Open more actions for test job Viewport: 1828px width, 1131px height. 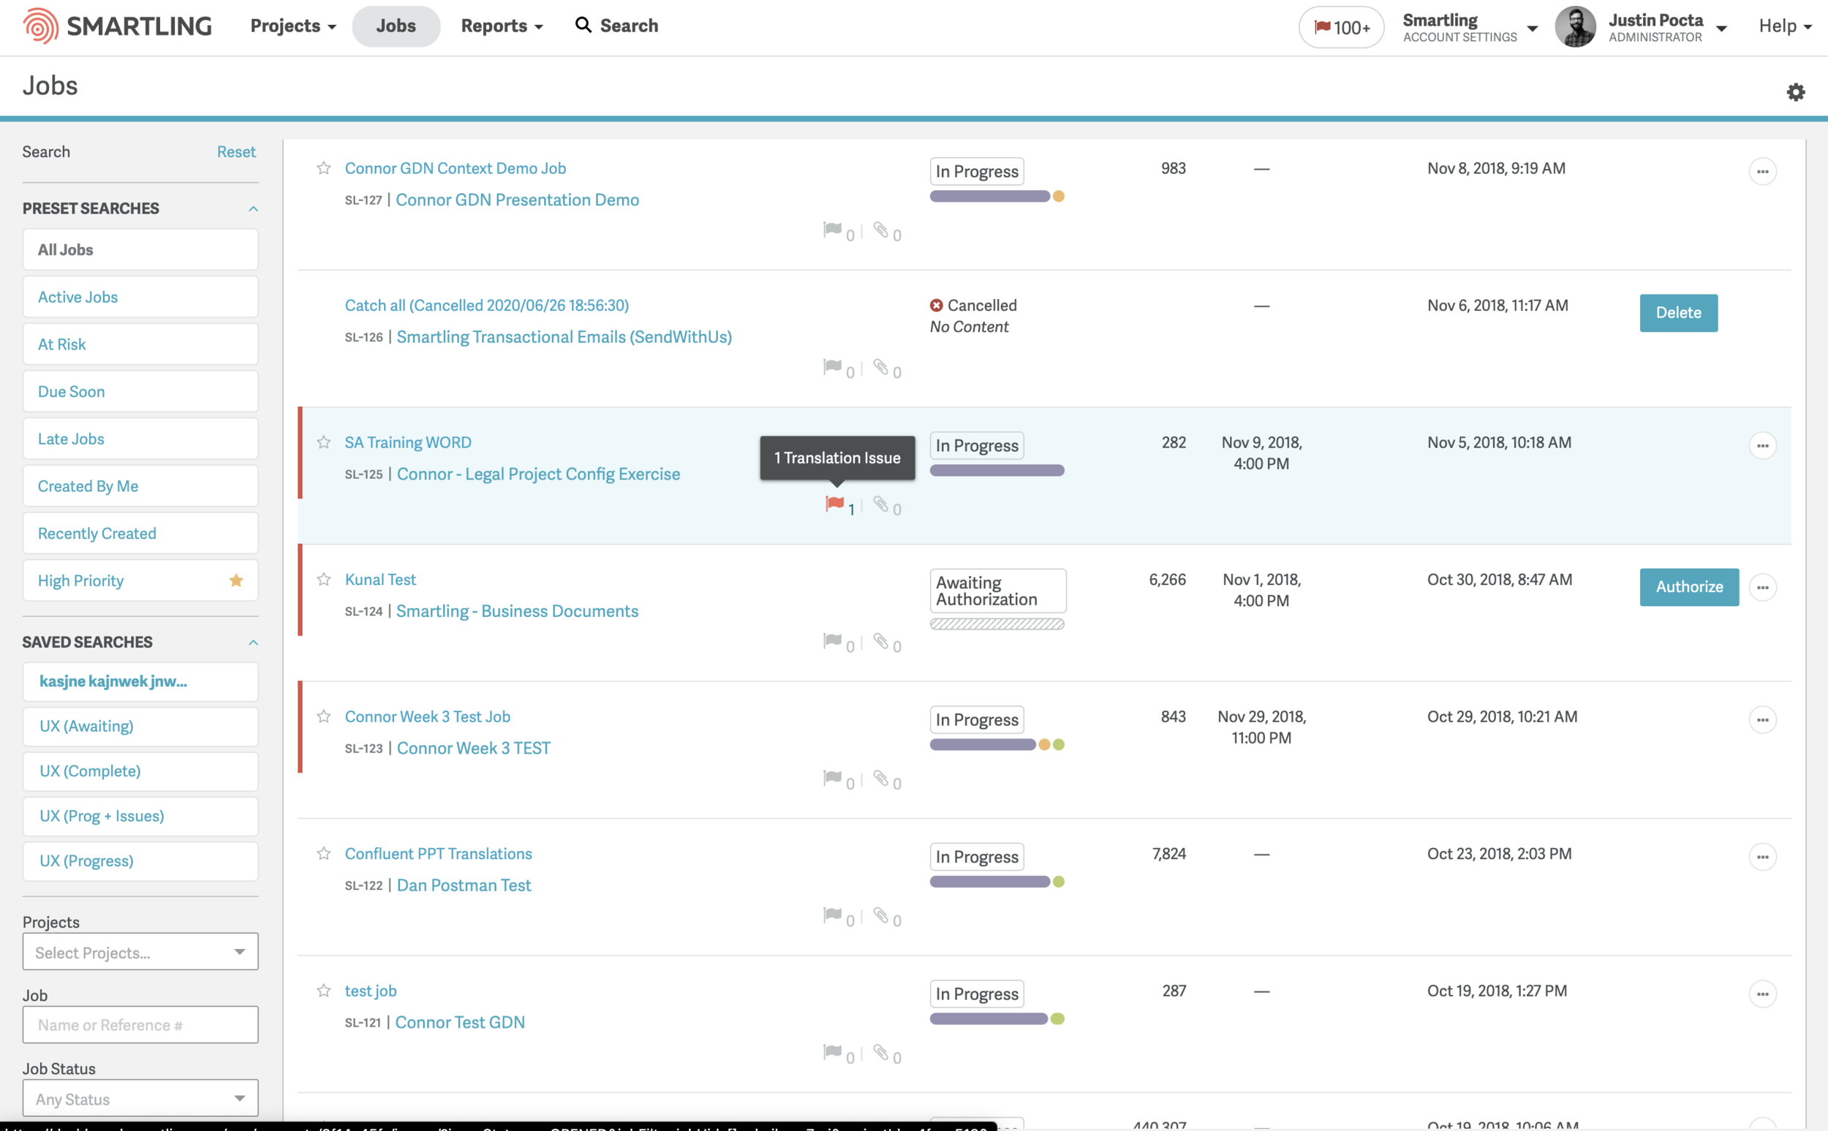pyautogui.click(x=1762, y=994)
